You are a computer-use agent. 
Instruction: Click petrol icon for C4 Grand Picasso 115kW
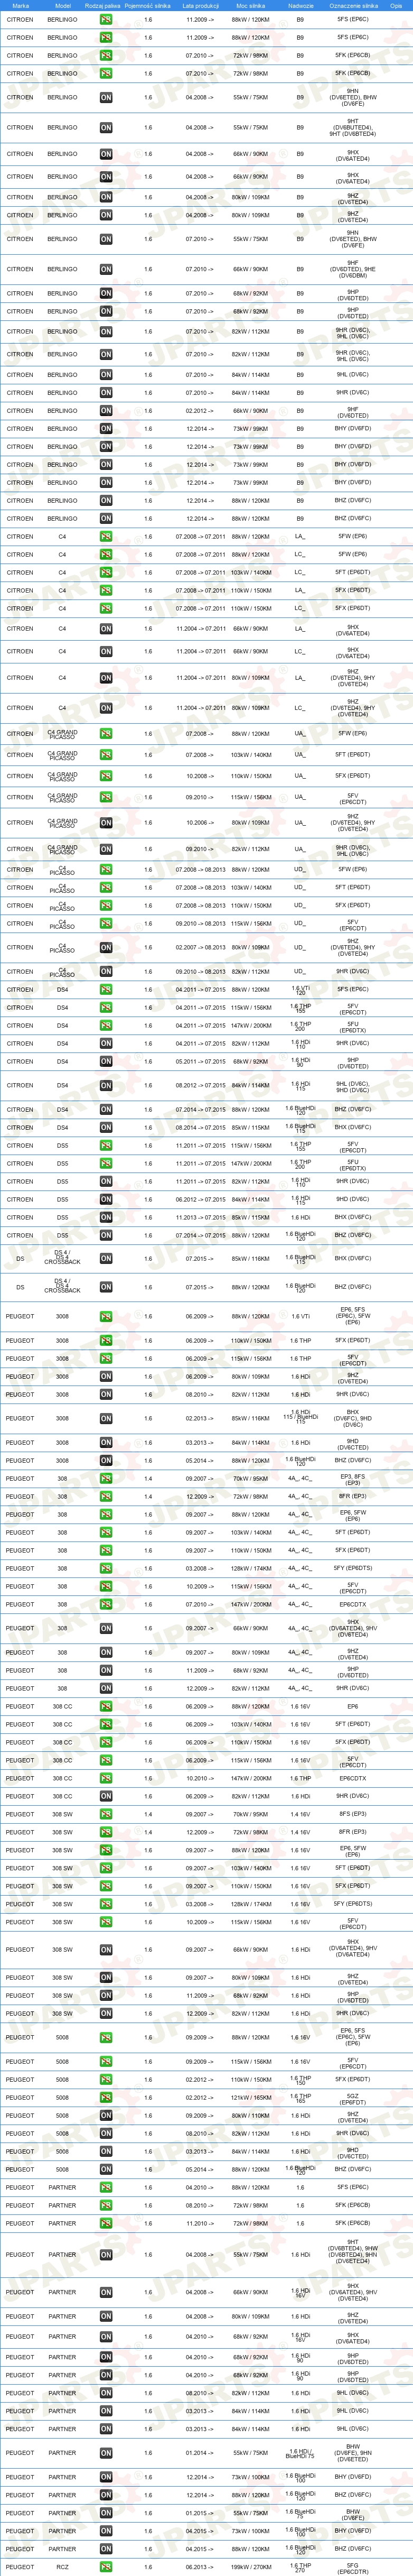click(x=106, y=797)
